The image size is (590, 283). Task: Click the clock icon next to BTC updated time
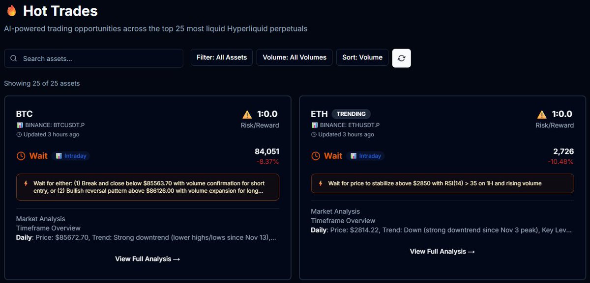tap(19, 134)
